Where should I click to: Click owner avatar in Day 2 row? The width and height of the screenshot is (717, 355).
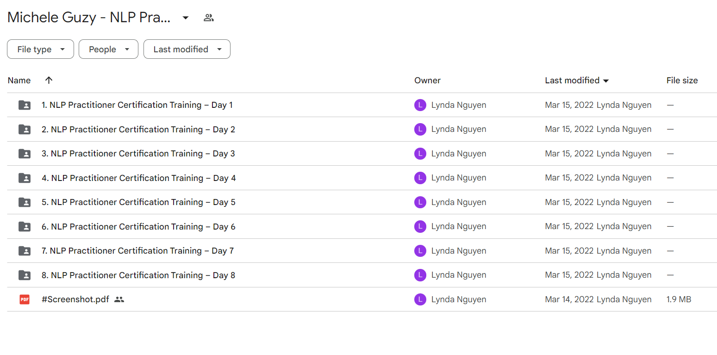pyautogui.click(x=420, y=129)
